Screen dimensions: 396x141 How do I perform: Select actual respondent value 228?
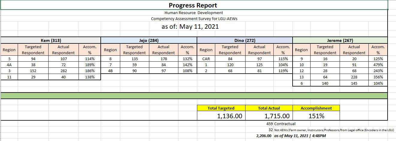354,77
